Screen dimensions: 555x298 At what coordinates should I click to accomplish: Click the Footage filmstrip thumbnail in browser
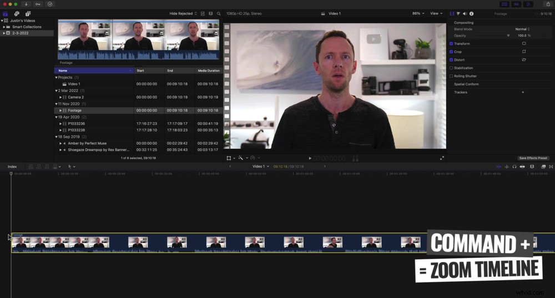[138, 40]
